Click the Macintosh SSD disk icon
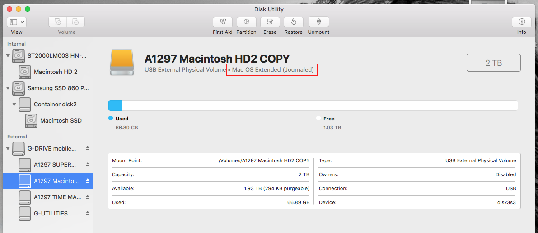The image size is (538, 233). coord(31,120)
